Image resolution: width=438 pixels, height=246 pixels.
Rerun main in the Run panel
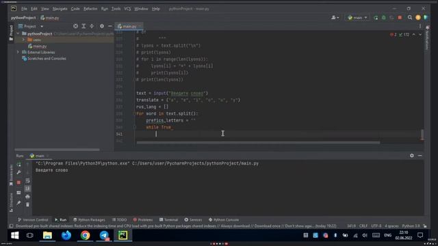(x=18, y=165)
